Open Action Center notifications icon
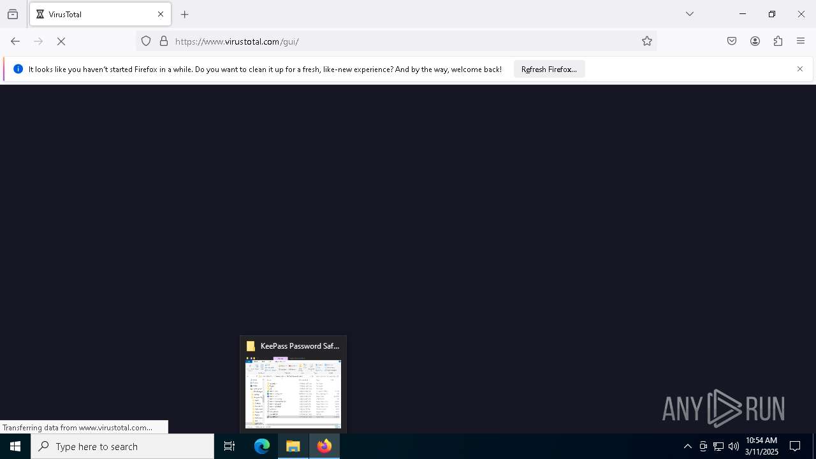This screenshot has height=459, width=816. pyautogui.click(x=795, y=446)
